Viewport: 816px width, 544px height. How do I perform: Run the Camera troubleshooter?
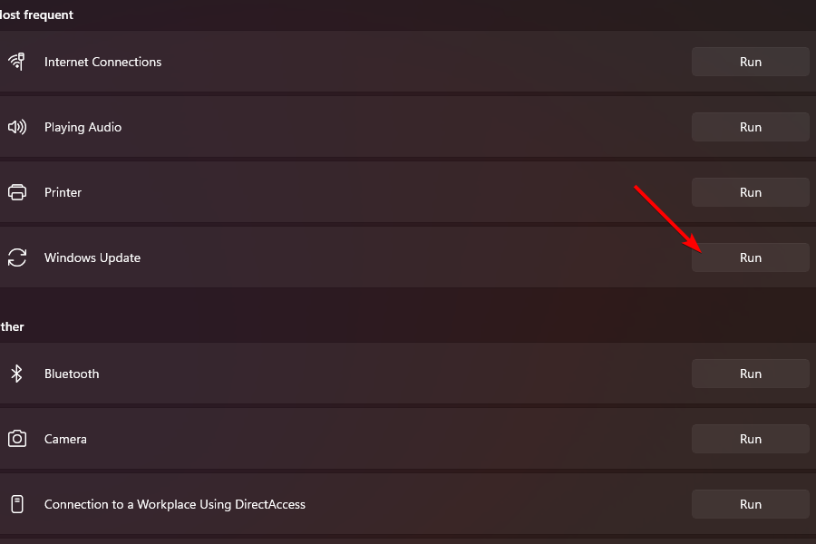pyautogui.click(x=750, y=439)
